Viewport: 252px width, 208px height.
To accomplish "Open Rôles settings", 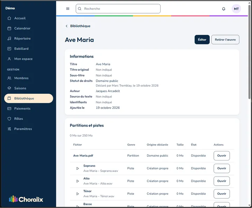I will [29, 119].
